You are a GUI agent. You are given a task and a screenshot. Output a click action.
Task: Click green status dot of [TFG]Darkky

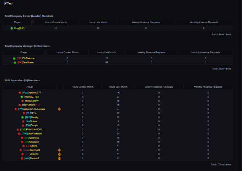pos(22,117)
